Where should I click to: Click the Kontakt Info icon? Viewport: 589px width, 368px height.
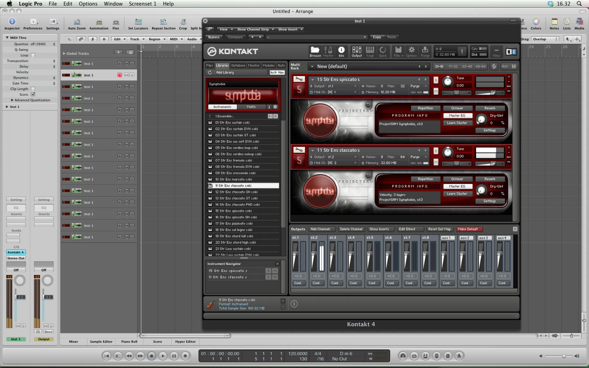point(341,51)
